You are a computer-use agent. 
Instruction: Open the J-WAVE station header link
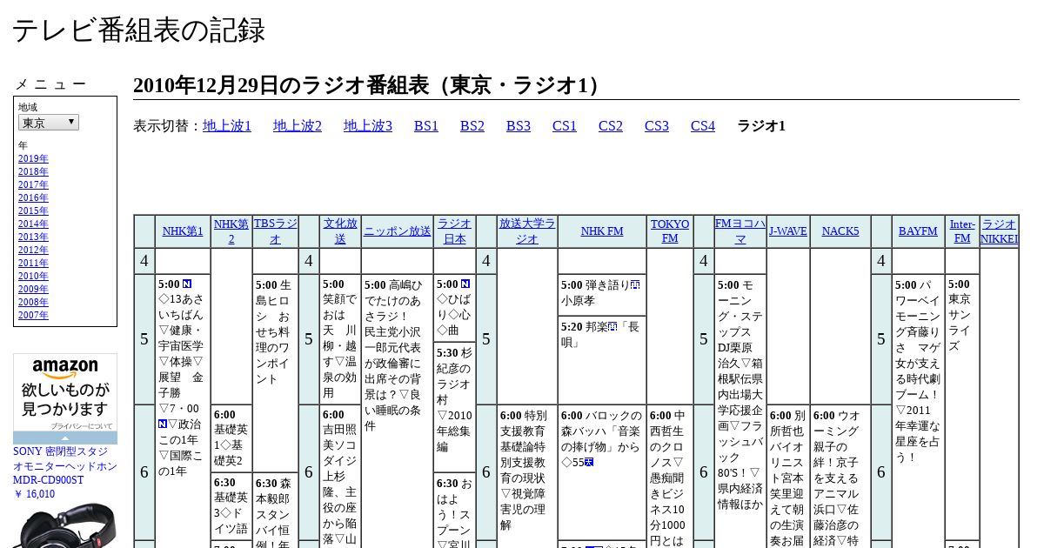click(x=788, y=231)
